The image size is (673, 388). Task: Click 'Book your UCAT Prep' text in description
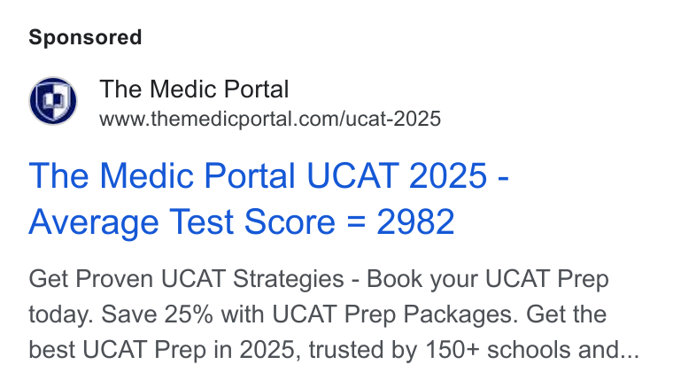[x=488, y=279]
